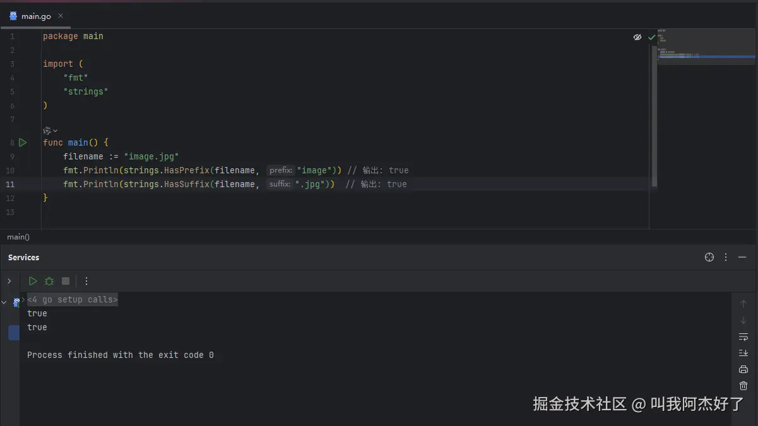Image resolution: width=758 pixels, height=426 pixels.
Task: Click the main() breadcrumb
Action: [x=18, y=237]
